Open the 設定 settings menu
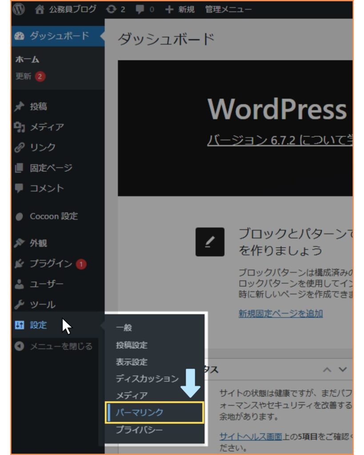364x455 pixels. [38, 325]
